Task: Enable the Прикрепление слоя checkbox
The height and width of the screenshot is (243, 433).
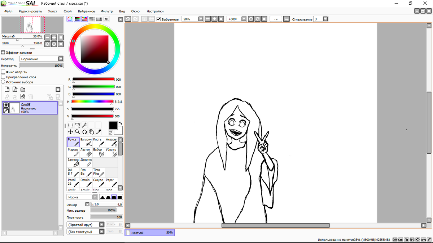Action: [3, 77]
